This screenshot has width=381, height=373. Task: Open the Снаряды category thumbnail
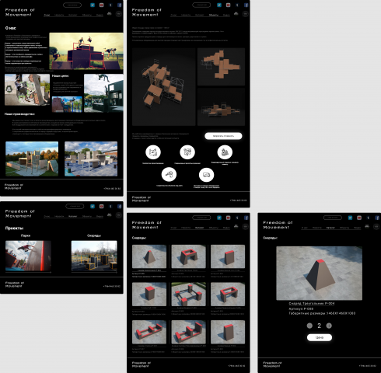point(94,256)
